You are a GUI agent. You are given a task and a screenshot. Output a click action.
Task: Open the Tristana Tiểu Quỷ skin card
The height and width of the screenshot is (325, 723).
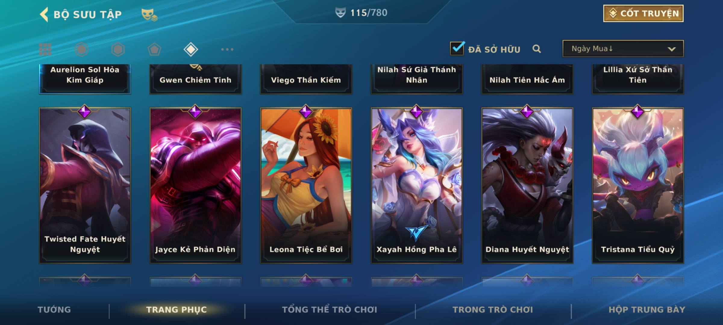(638, 185)
